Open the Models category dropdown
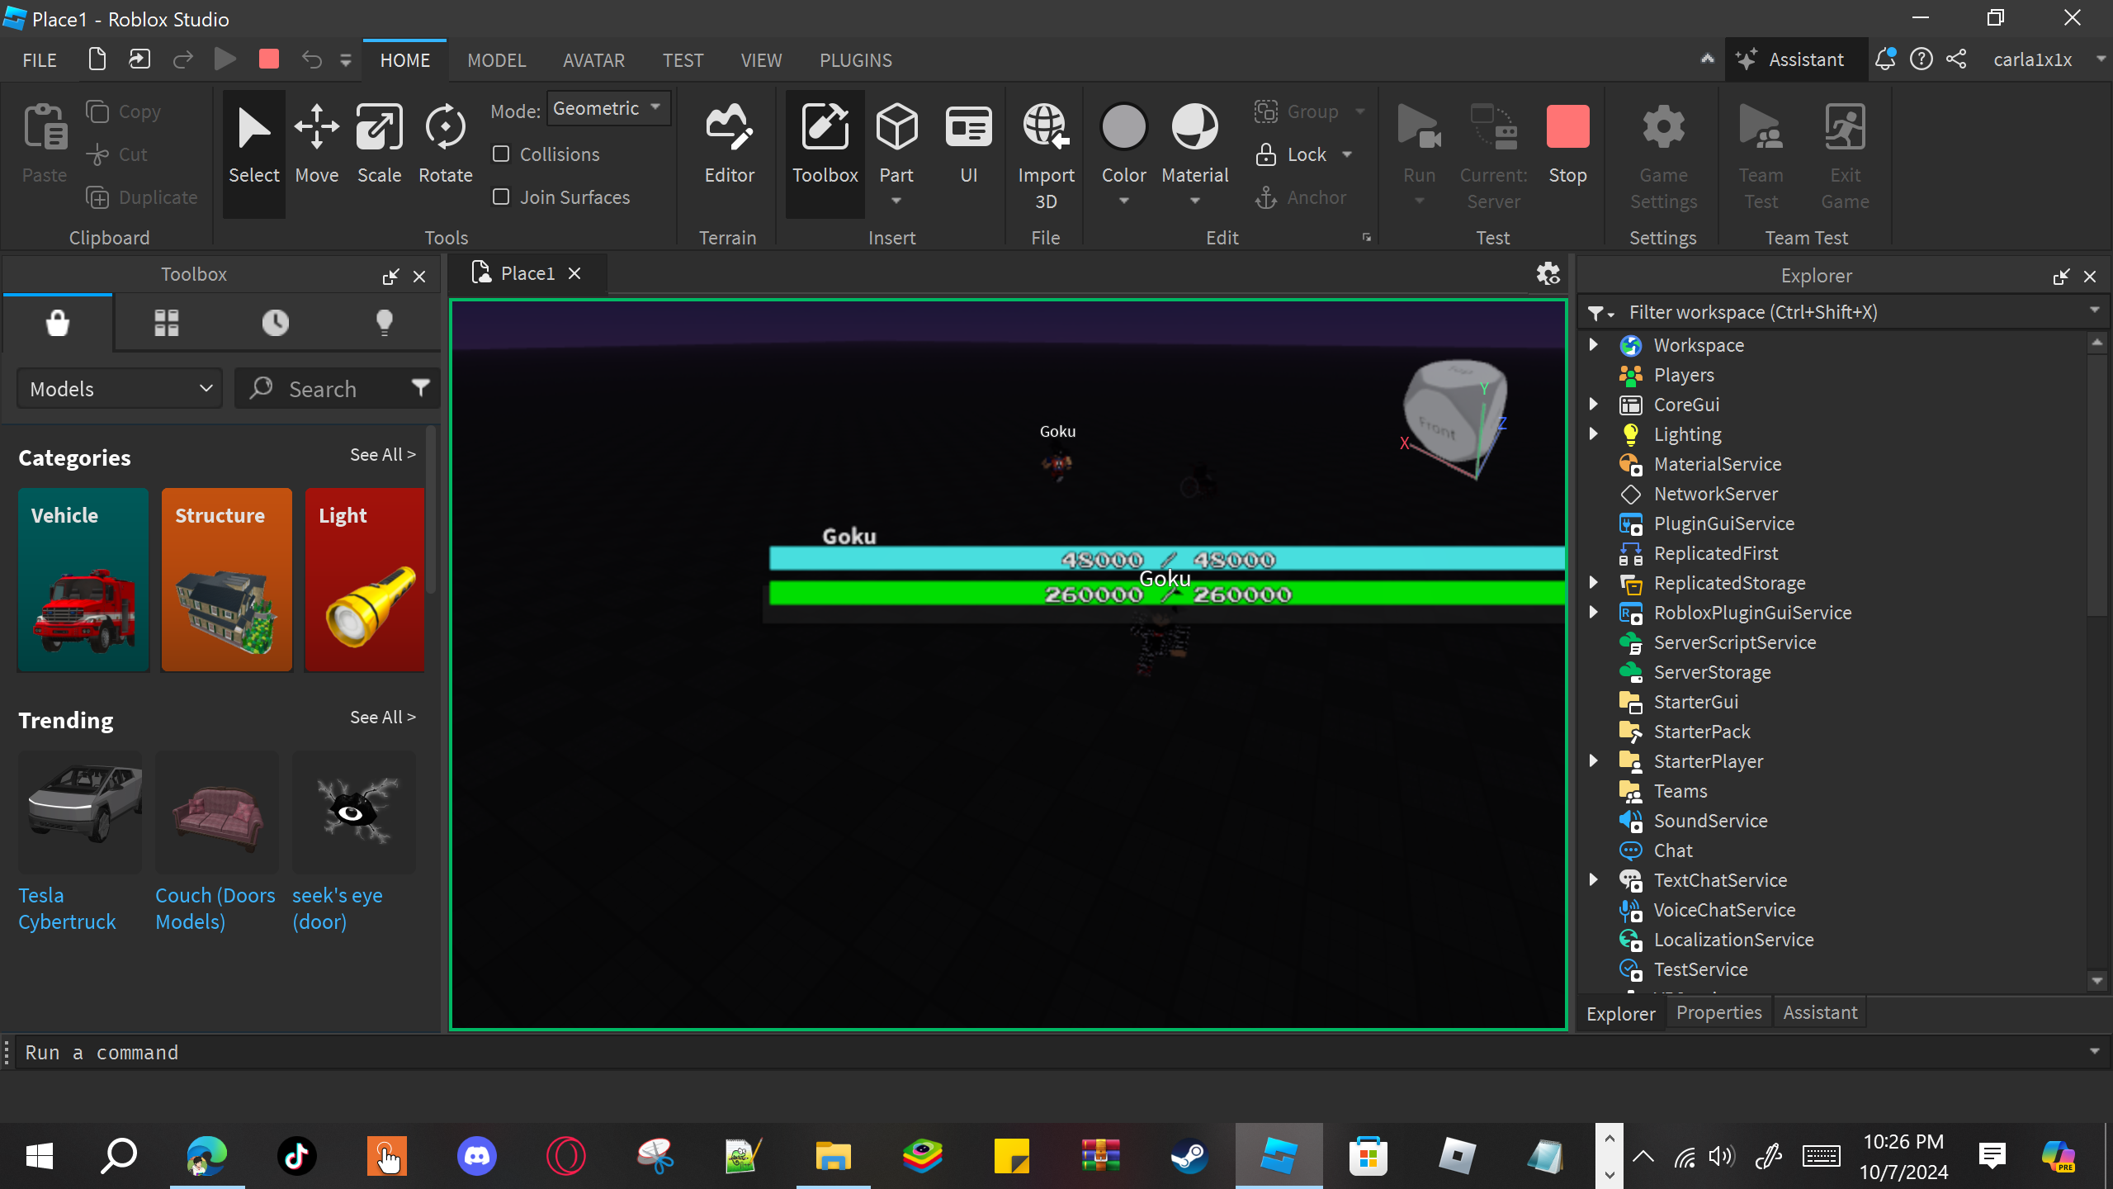Screen dimensions: 2113x1189 (120, 389)
